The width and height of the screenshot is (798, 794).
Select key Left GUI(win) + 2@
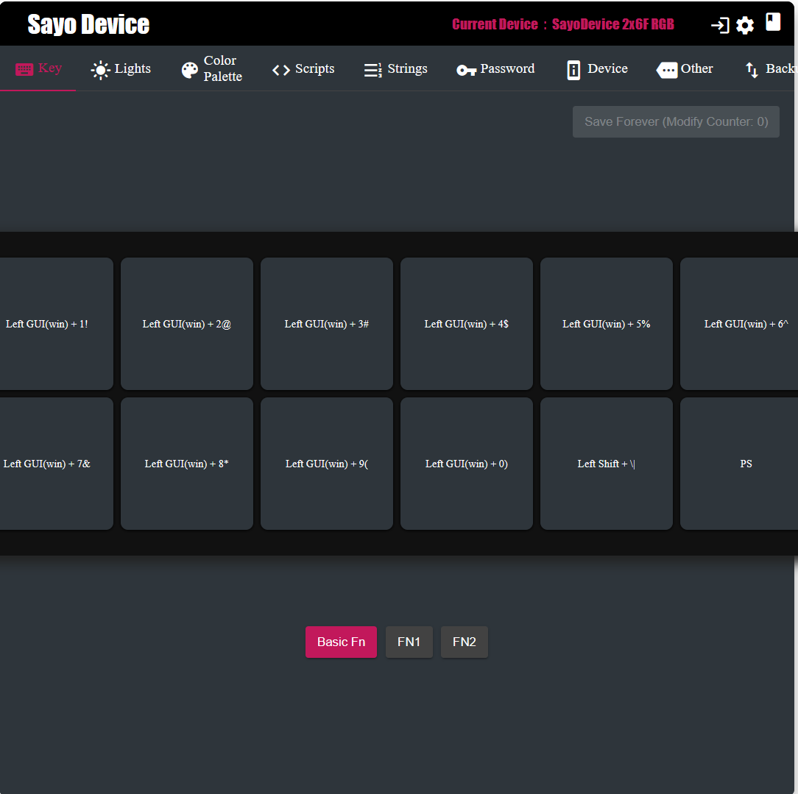tap(187, 324)
